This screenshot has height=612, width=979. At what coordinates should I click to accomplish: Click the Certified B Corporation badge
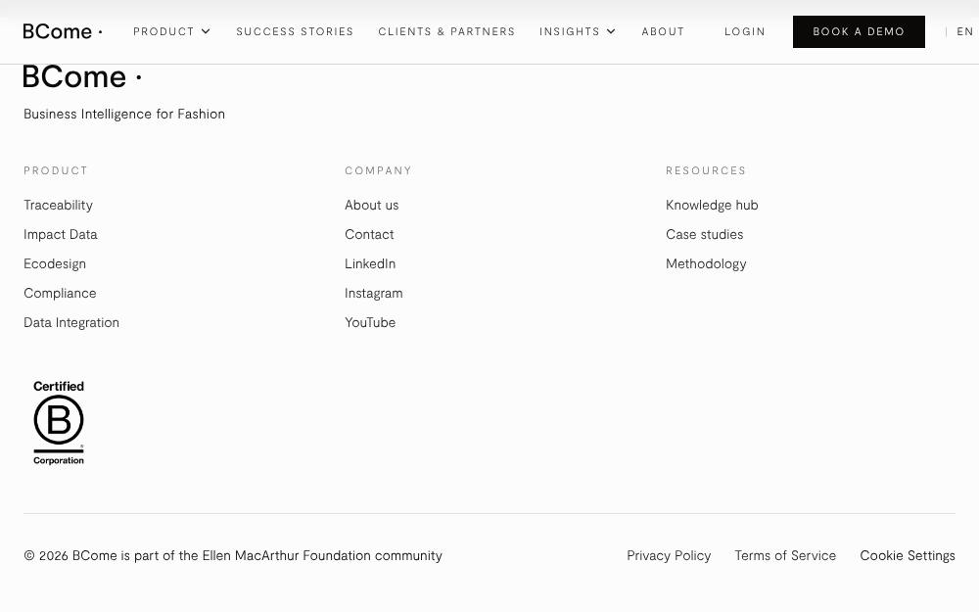(59, 423)
